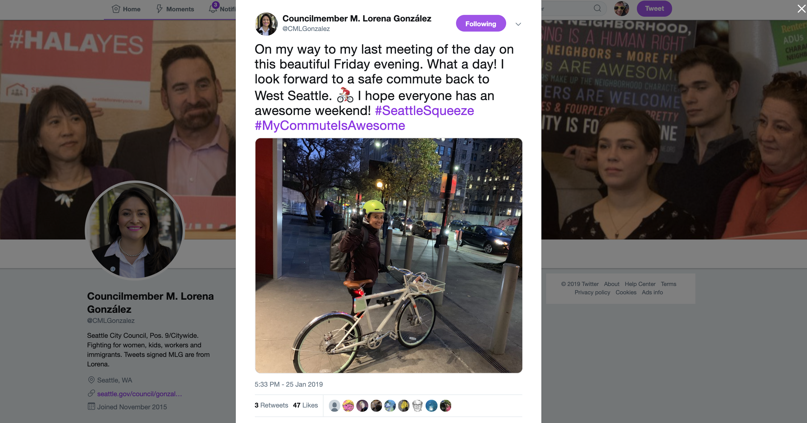The width and height of the screenshot is (807, 423).
Task: Expand the tweet options chevron
Action: tap(518, 24)
